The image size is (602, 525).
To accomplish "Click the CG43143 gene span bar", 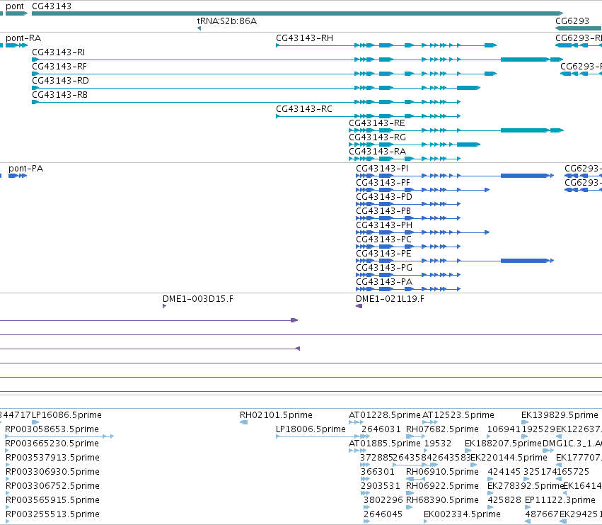I will tap(298, 13).
